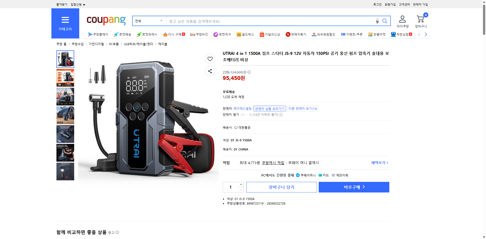
Task: Click the 쿠페이머니 payment icon
Action: point(297,175)
